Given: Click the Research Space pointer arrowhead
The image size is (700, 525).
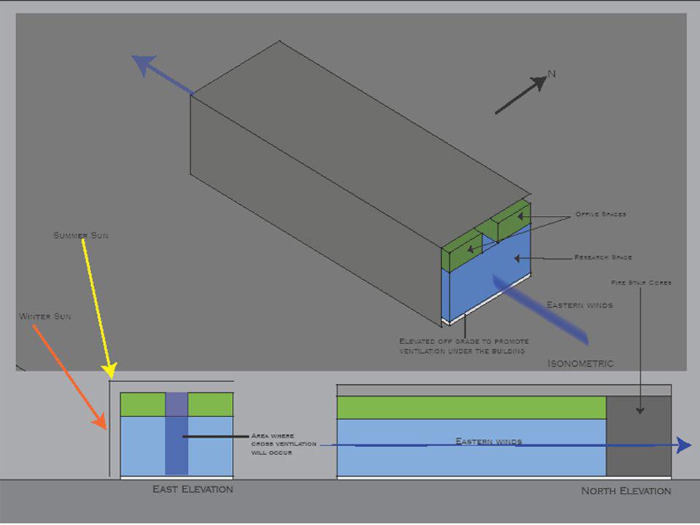Looking at the screenshot, I should tap(517, 258).
